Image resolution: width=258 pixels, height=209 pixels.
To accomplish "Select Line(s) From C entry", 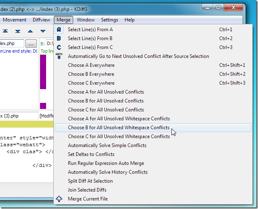I will point(153,47).
